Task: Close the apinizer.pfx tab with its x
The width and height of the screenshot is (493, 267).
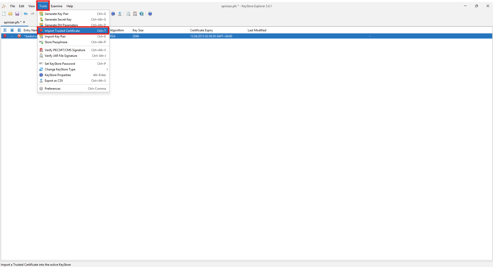Action: tap(24, 22)
